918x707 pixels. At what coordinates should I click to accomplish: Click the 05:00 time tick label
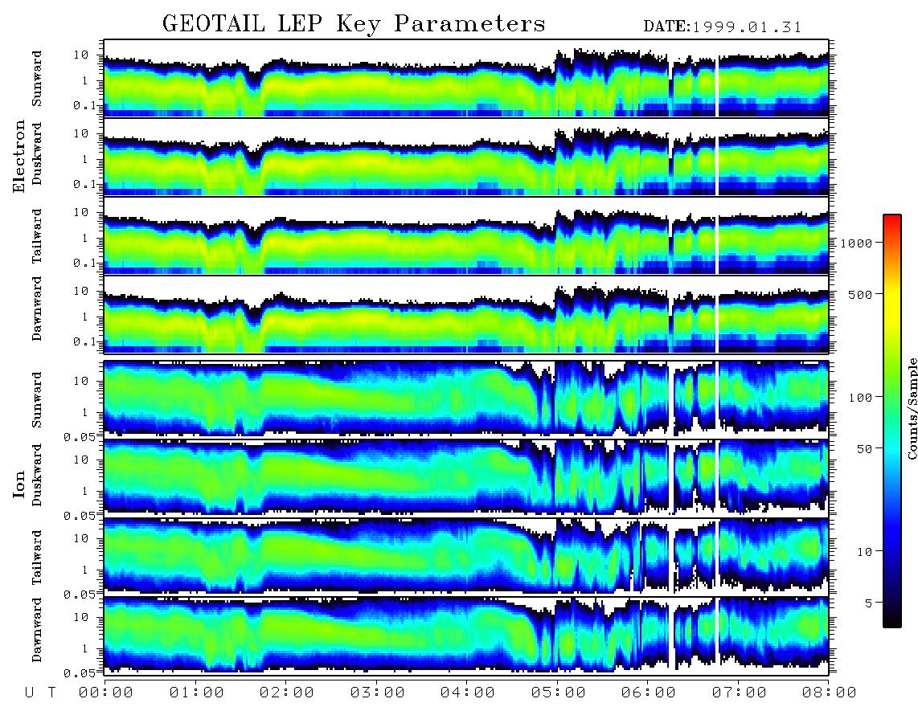(558, 693)
